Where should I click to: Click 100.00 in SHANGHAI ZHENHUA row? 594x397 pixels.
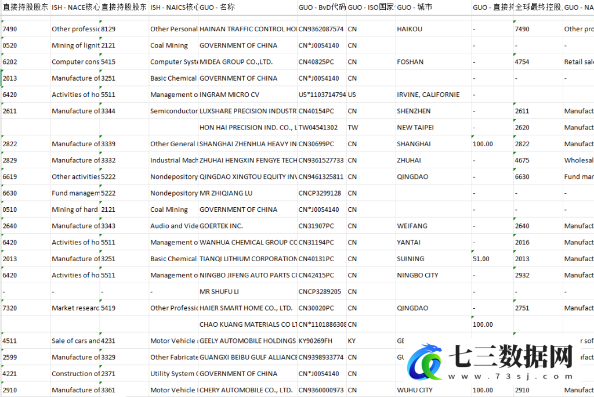[x=492, y=144]
